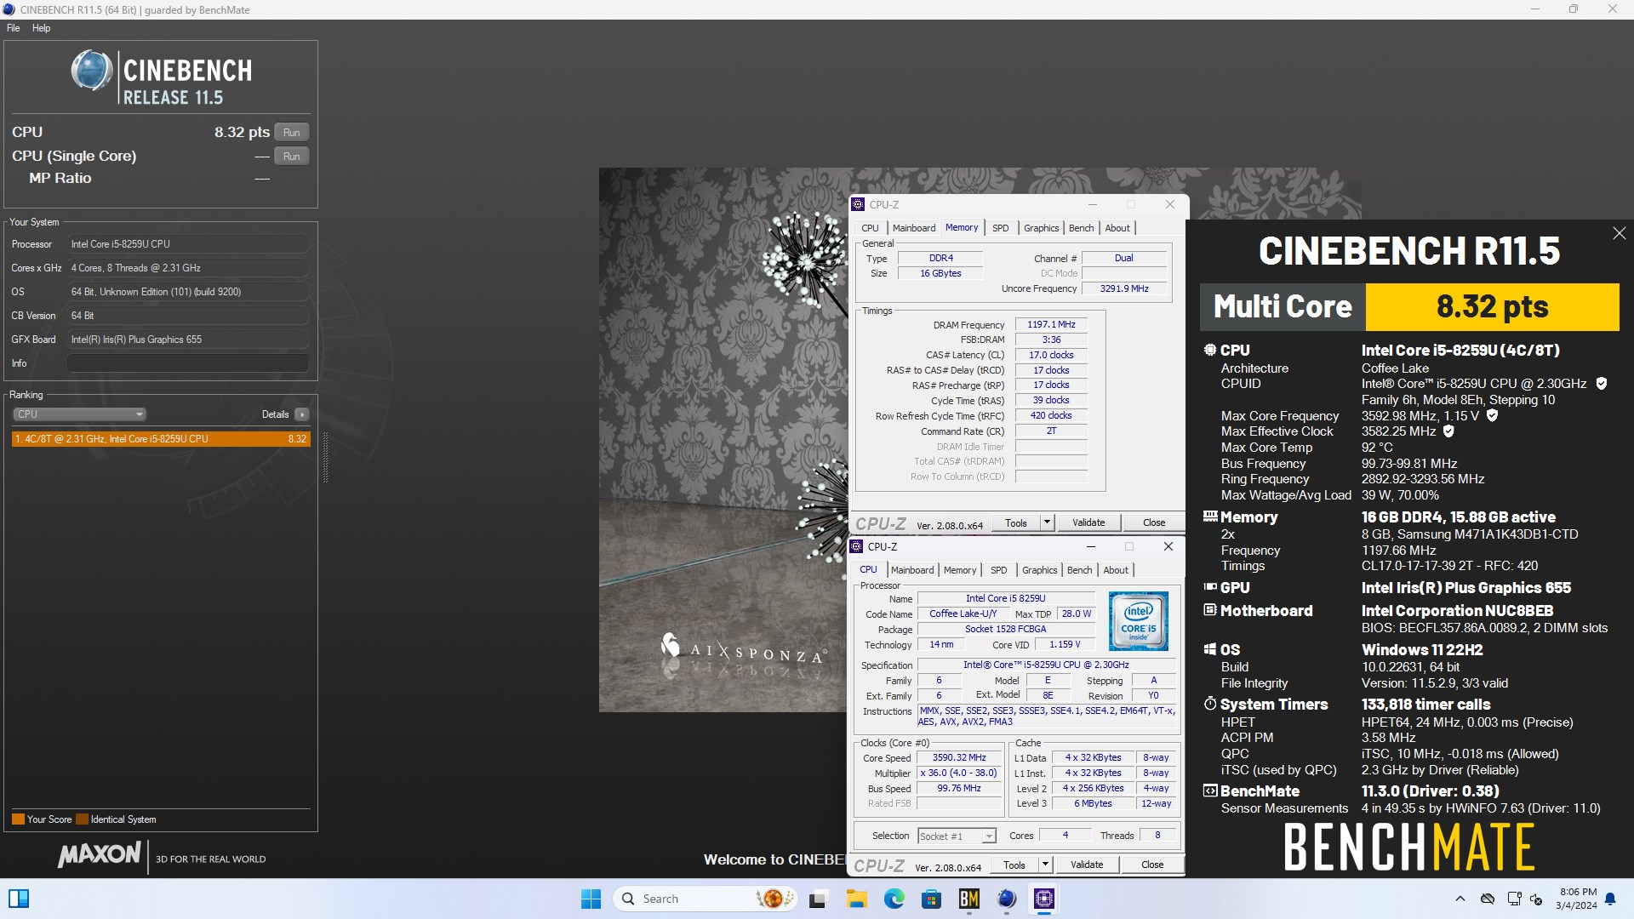Click the Intel Core i5 badge logo

click(1139, 622)
